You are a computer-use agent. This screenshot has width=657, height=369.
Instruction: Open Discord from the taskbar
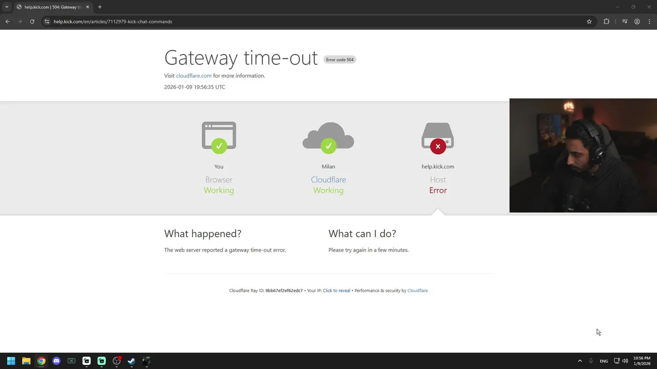[56, 361]
